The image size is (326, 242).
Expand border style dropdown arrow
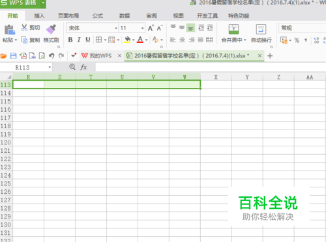click(105, 40)
